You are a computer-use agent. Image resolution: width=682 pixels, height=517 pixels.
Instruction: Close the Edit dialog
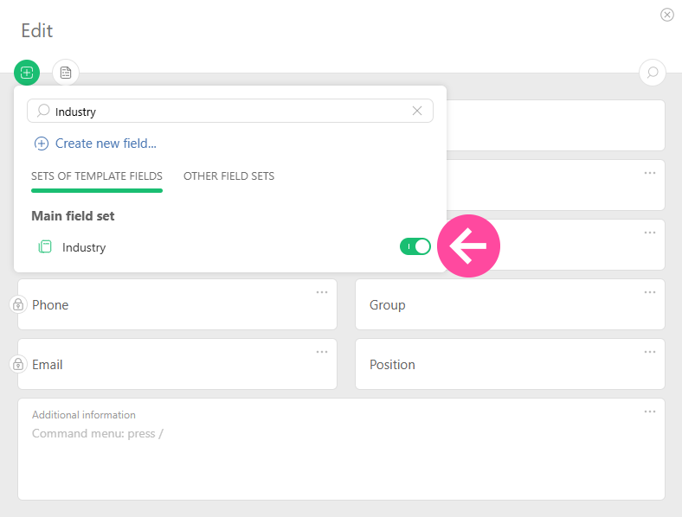tap(666, 15)
